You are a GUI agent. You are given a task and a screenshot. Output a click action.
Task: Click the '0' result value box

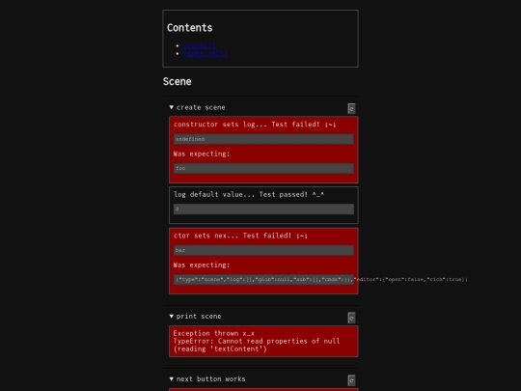263,209
